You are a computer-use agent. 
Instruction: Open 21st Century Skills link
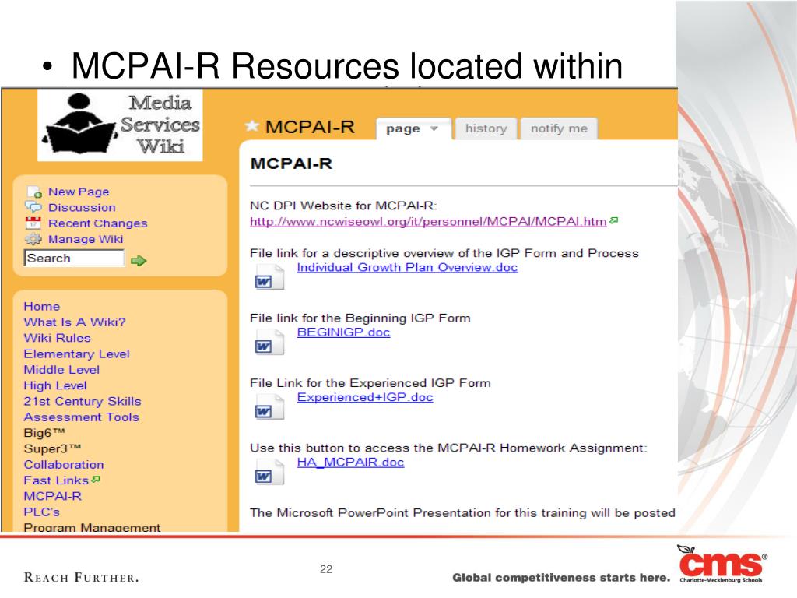83,401
